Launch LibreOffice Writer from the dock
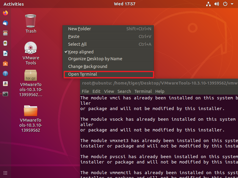Image resolution: width=238 pixels, height=178 pixels. tap(5, 53)
